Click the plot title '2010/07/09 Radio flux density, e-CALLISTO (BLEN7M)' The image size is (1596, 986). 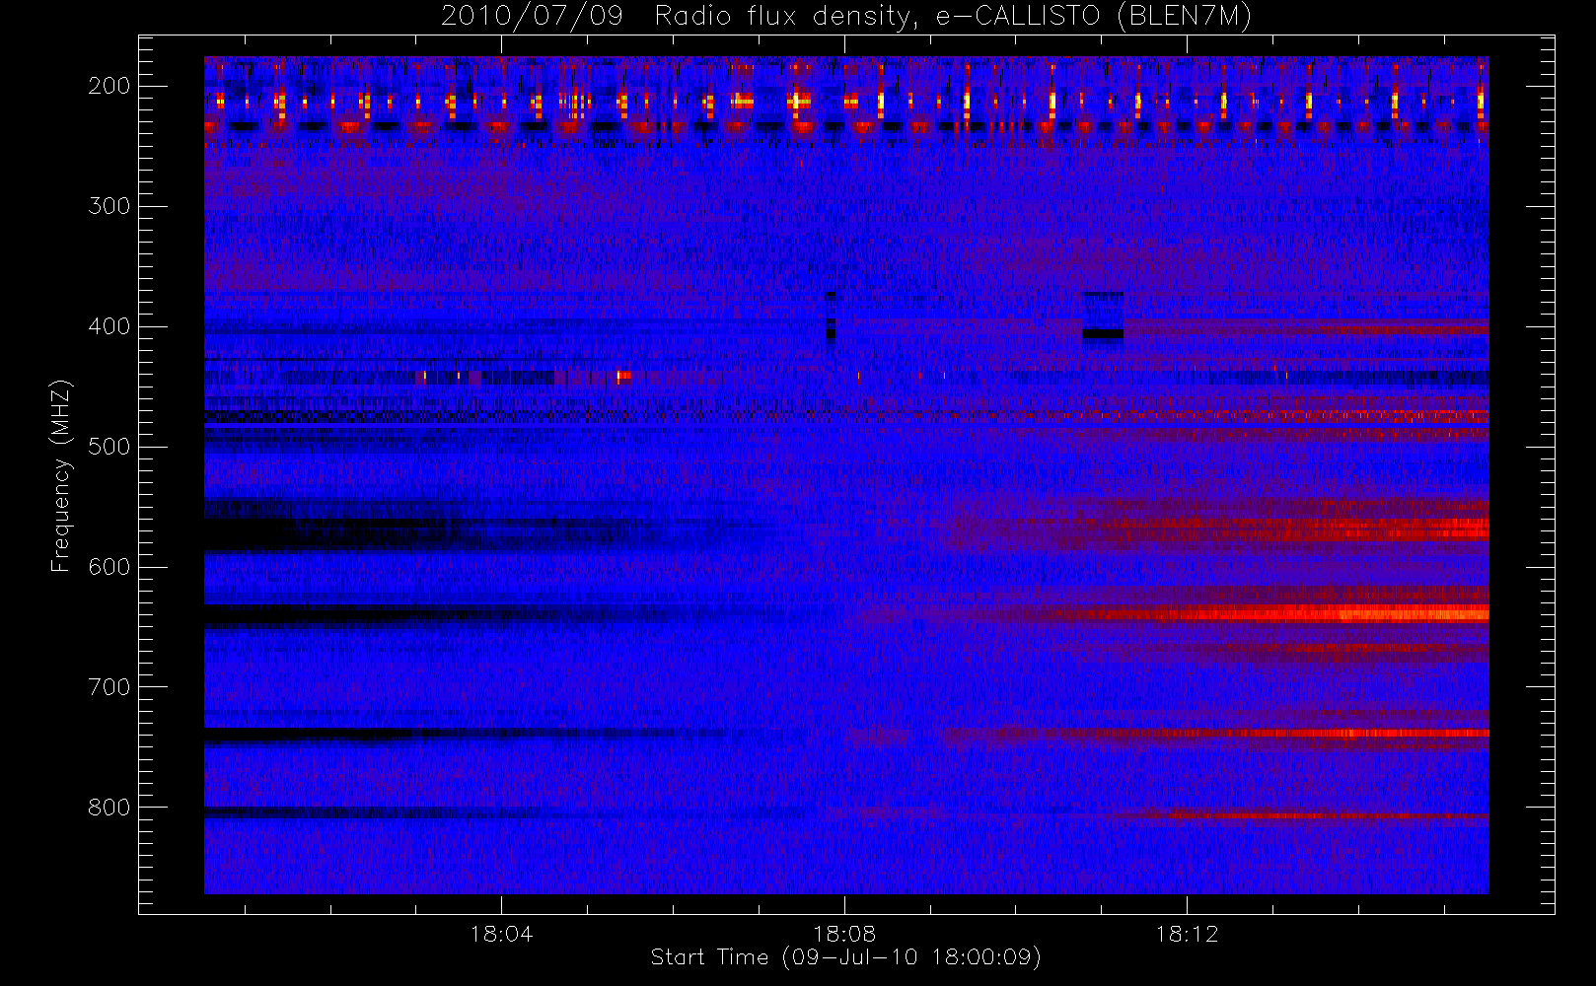point(845,17)
